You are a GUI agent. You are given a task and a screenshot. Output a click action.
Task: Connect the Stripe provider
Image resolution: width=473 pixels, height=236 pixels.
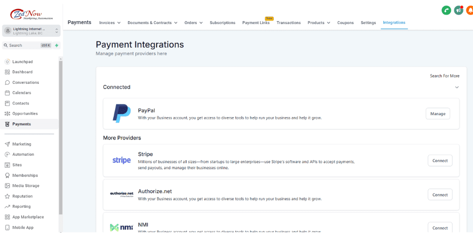440,161
